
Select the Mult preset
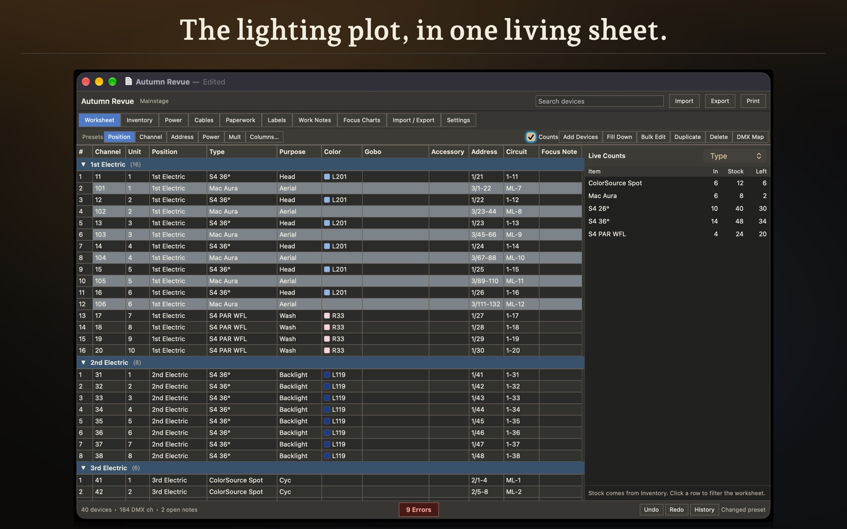235,137
